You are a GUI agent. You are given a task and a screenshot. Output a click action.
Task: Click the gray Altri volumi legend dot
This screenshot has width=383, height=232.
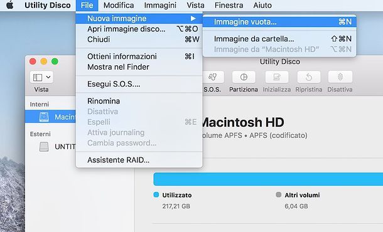[x=278, y=194]
